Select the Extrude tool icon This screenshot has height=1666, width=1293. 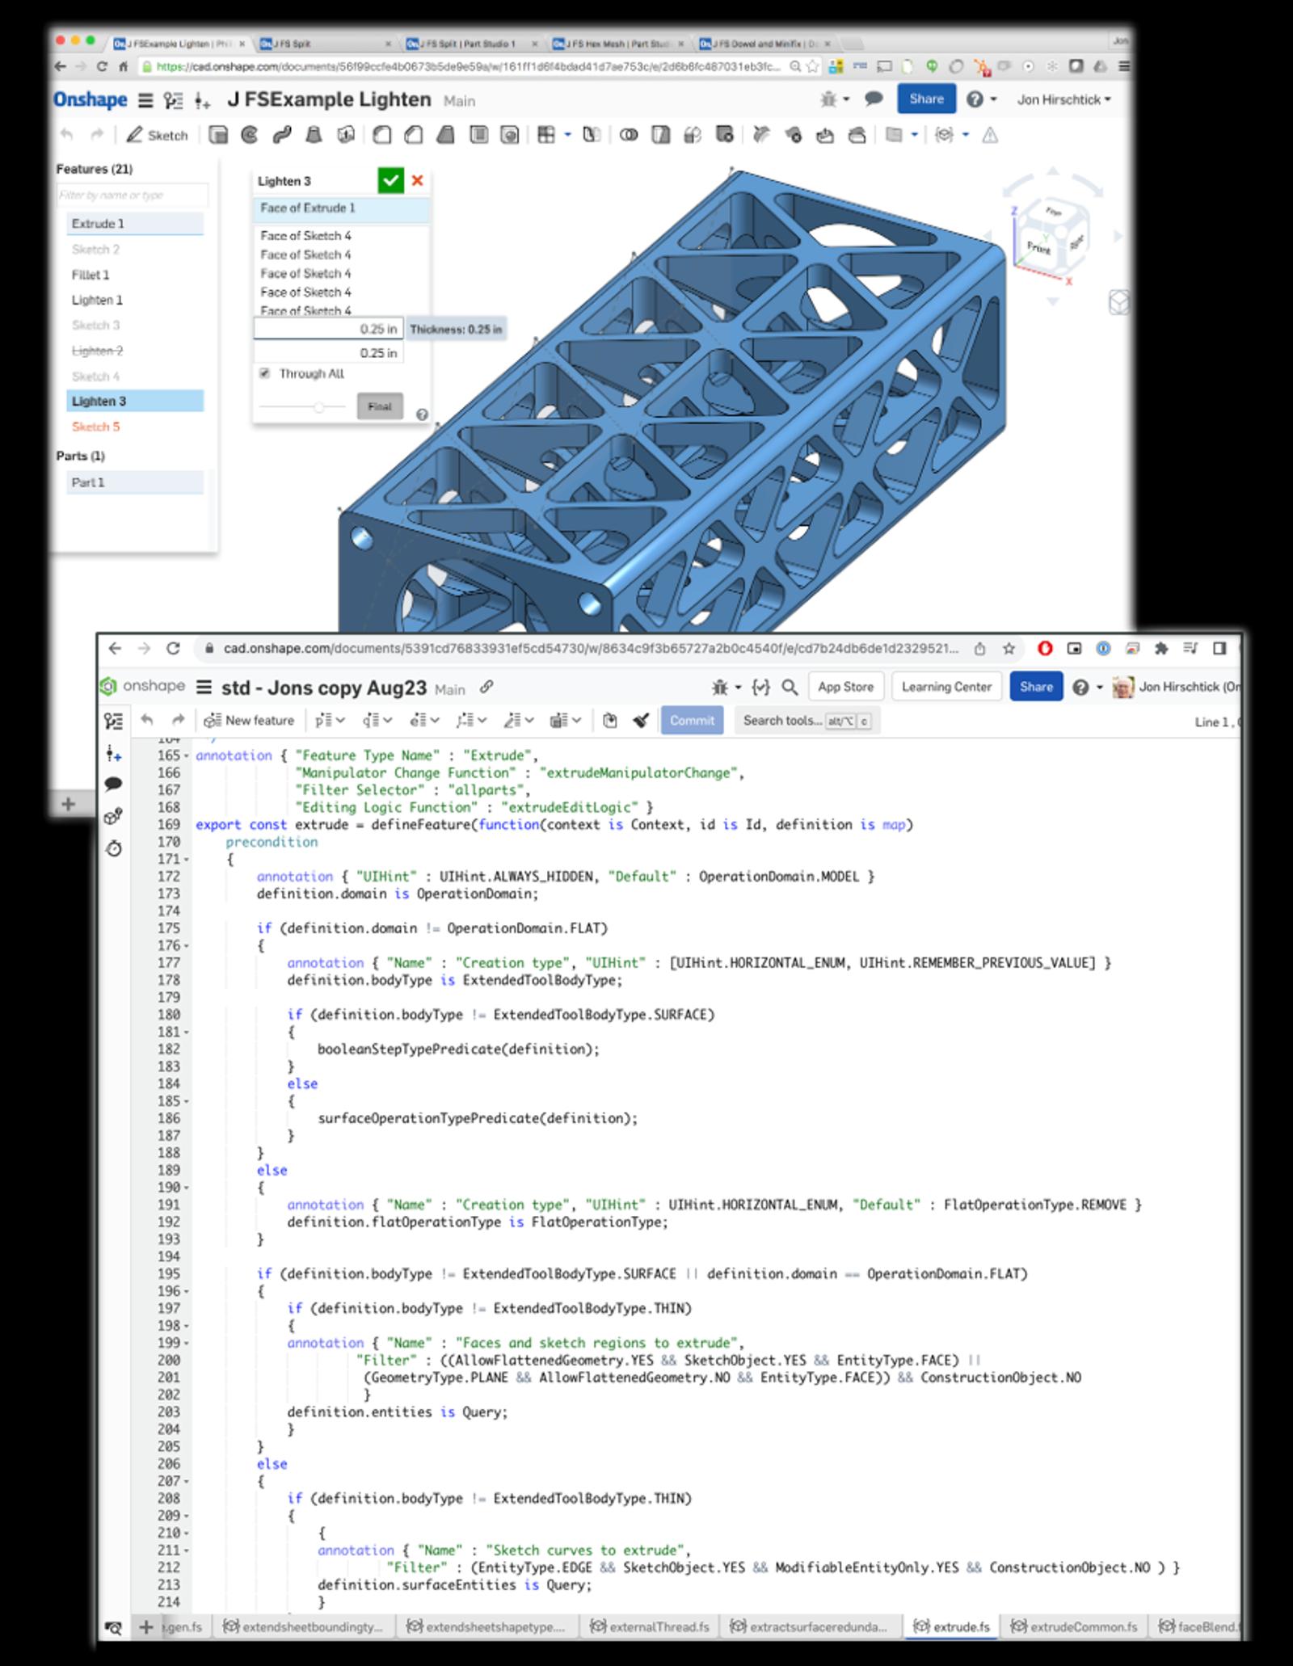(x=218, y=135)
